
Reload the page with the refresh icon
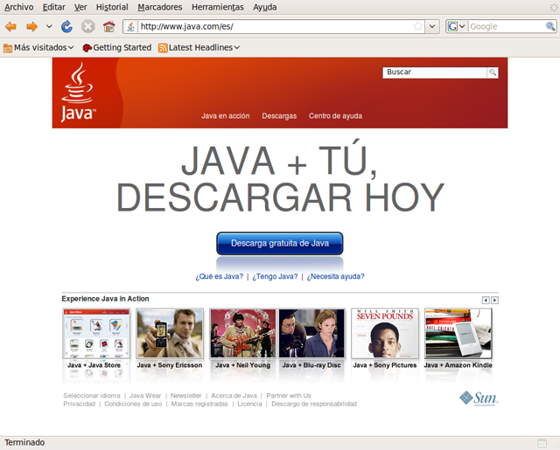67,27
